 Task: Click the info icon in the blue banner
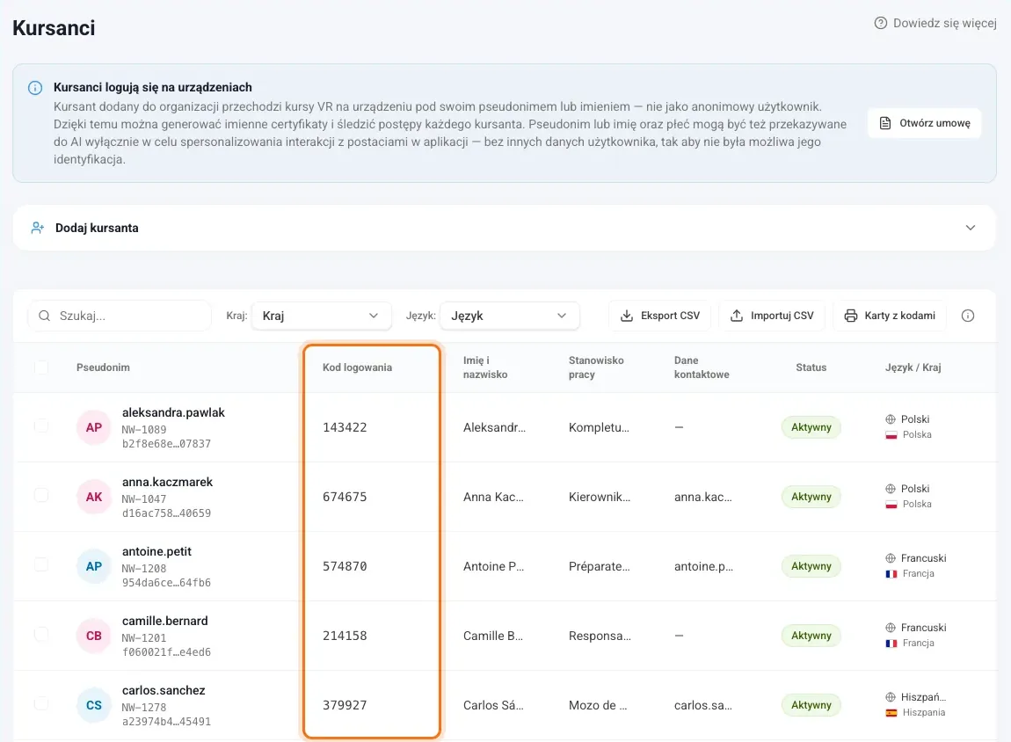[x=35, y=88]
